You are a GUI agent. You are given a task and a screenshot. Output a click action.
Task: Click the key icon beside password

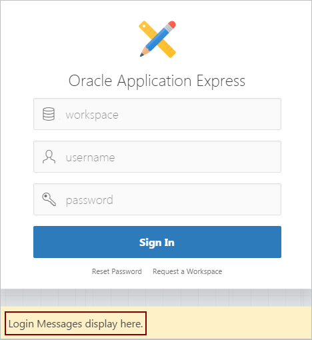click(49, 199)
